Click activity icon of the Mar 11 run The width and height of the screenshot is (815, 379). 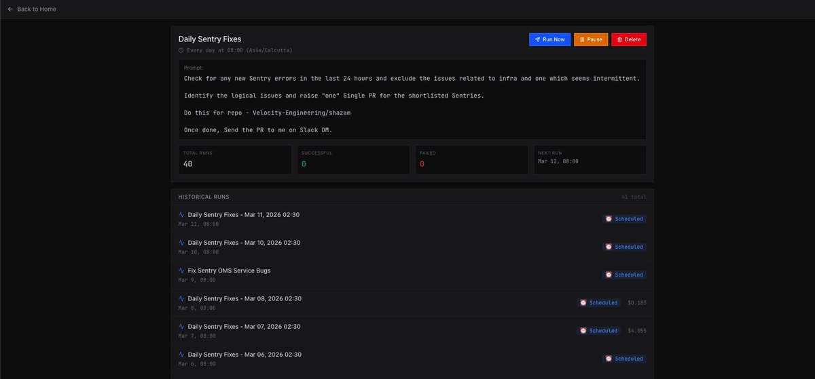pyautogui.click(x=181, y=215)
